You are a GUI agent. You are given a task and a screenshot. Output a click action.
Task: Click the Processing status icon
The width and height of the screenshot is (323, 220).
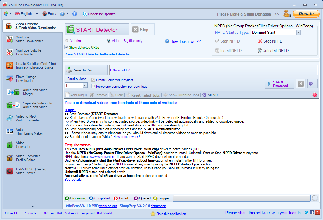pos(67,198)
